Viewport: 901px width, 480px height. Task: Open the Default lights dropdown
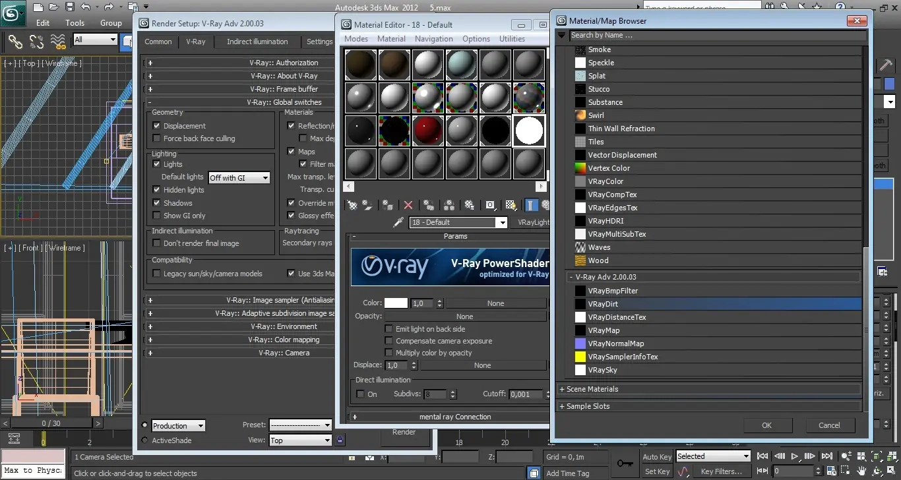[x=239, y=177]
